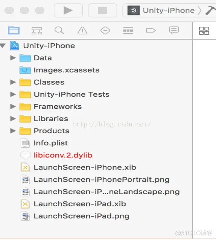Image resolution: width=216 pixels, height=240 pixels.
Task: Show the Project navigator folder tab
Action: pos(14,30)
